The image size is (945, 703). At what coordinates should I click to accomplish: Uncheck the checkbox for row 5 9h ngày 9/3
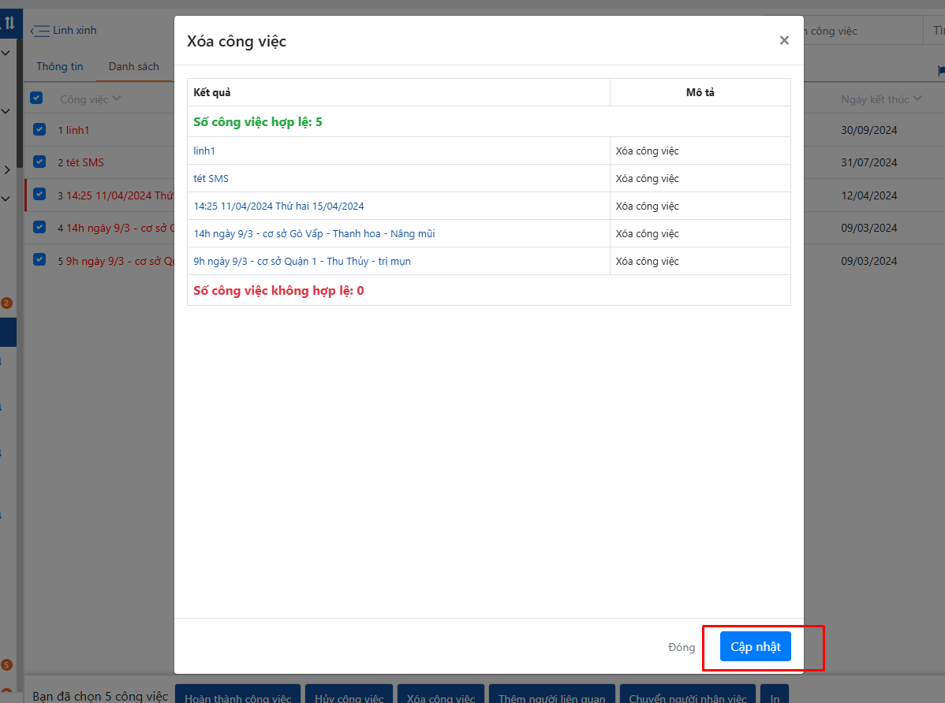pyautogui.click(x=39, y=259)
